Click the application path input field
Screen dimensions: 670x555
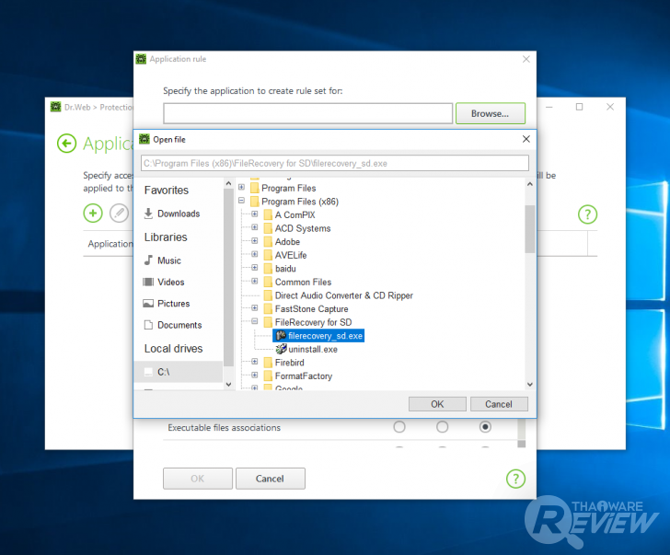pyautogui.click(x=307, y=113)
